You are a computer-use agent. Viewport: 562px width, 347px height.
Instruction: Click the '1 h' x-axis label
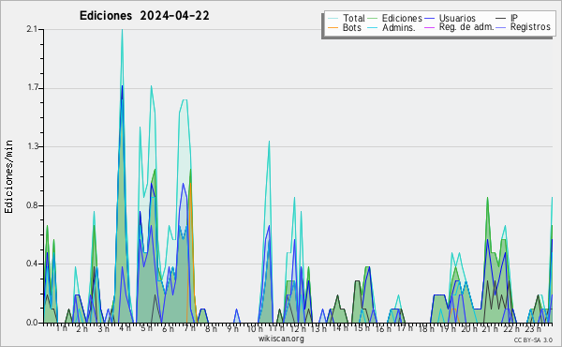coord(62,328)
